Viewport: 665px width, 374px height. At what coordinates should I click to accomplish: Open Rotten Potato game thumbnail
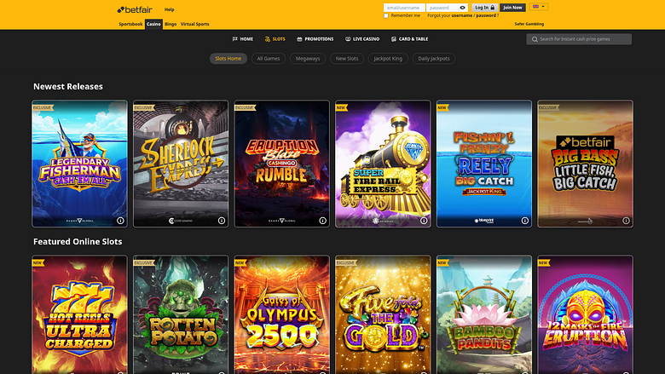tap(181, 314)
